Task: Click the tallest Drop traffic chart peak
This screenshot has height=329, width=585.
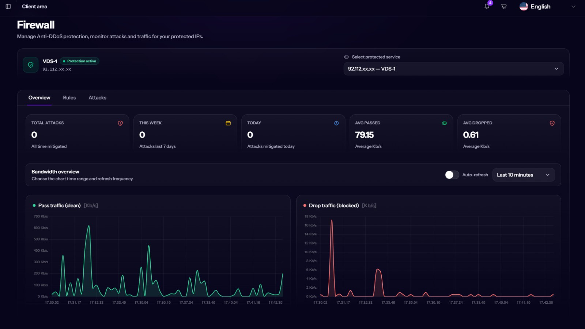Action: 332,221
